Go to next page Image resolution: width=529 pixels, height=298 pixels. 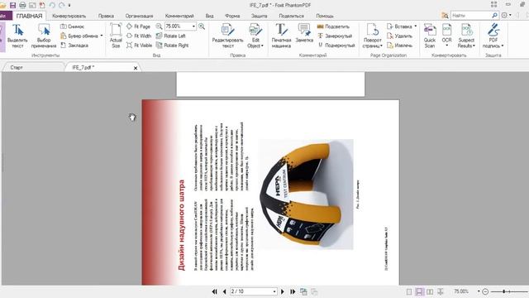283,291
